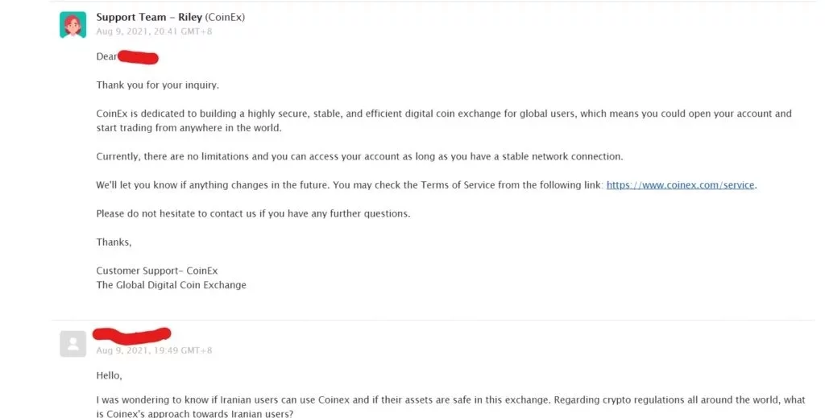Click the redacted customer name above 19:49 timestamp
The image size is (825, 418).
[x=131, y=333]
